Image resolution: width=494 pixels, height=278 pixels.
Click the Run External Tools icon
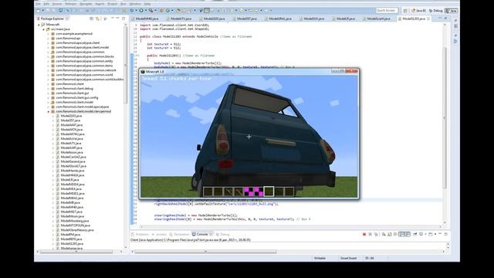[x=151, y=10]
